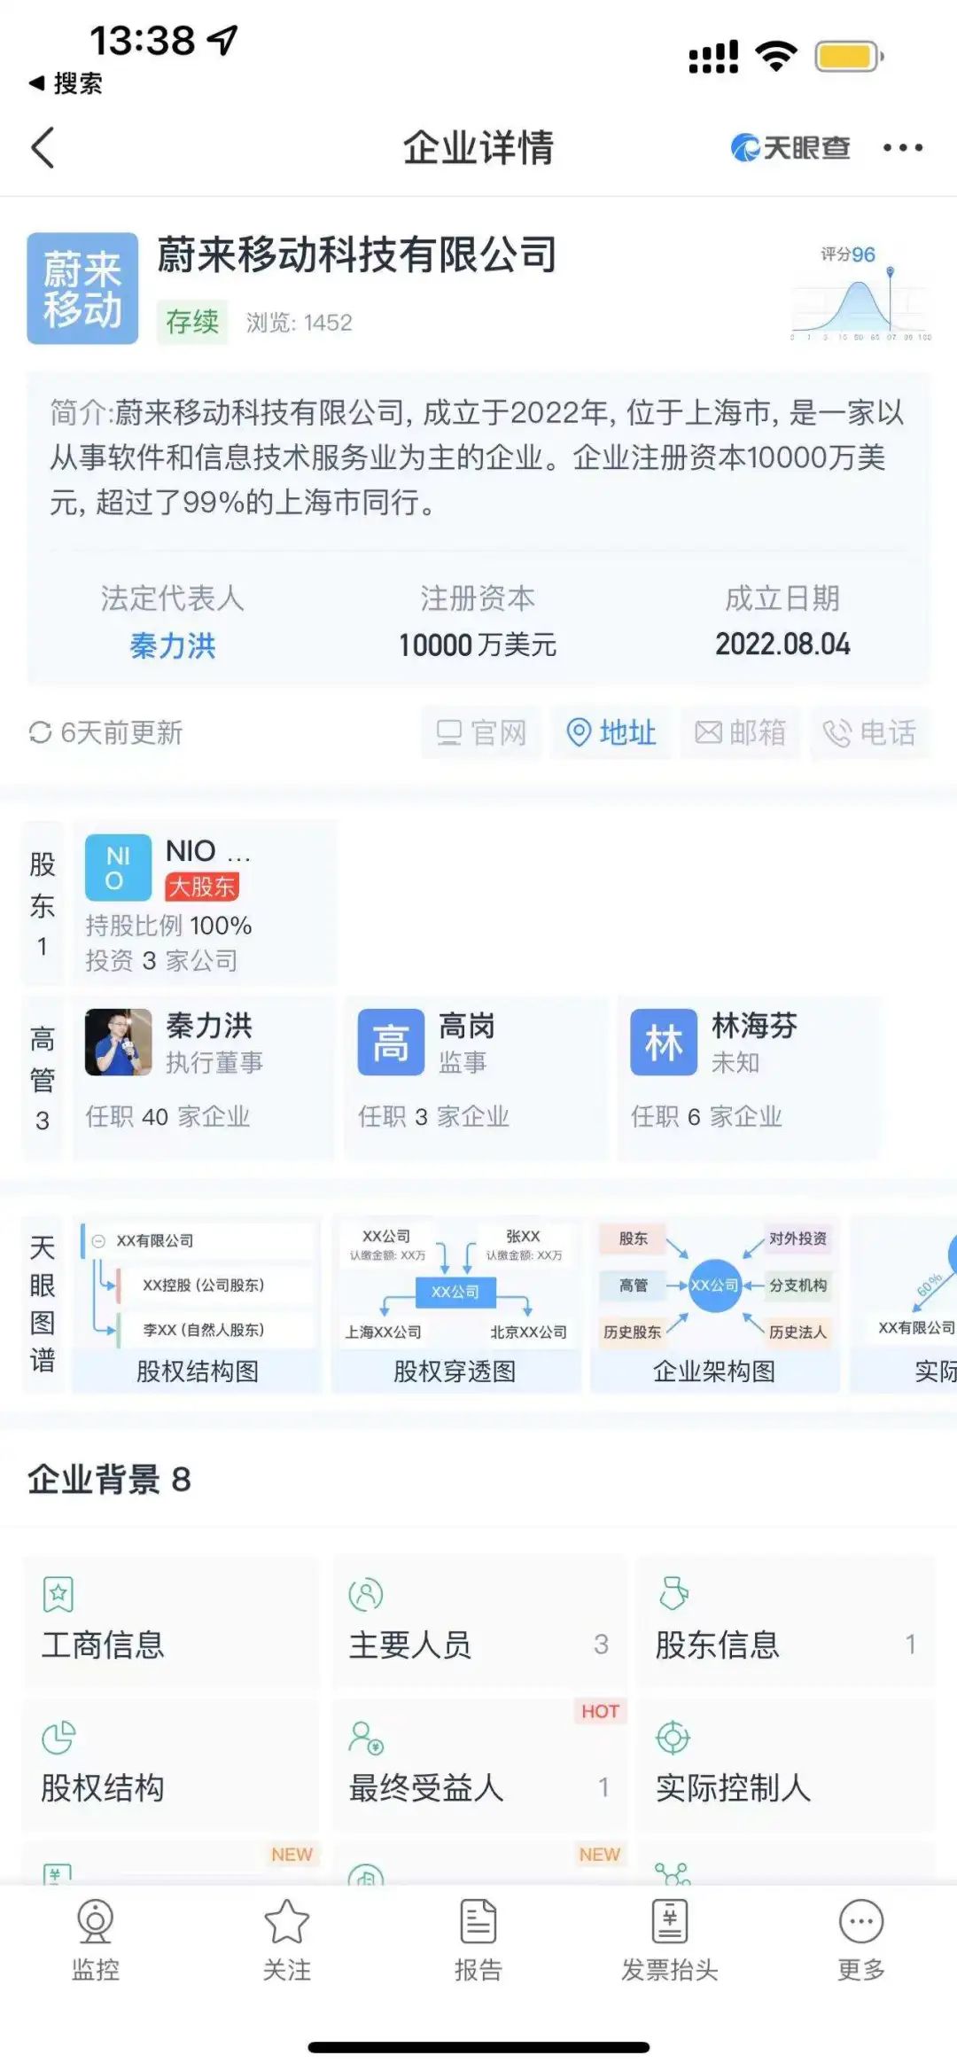
Task: Open the 评分96 score chart
Action: 861,294
